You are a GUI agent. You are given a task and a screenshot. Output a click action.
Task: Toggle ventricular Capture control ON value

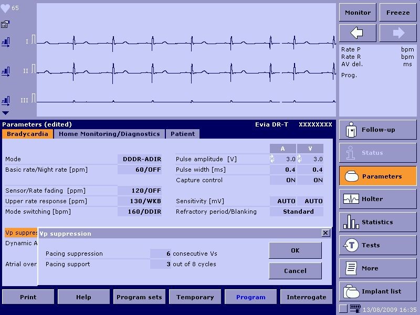[310, 180]
